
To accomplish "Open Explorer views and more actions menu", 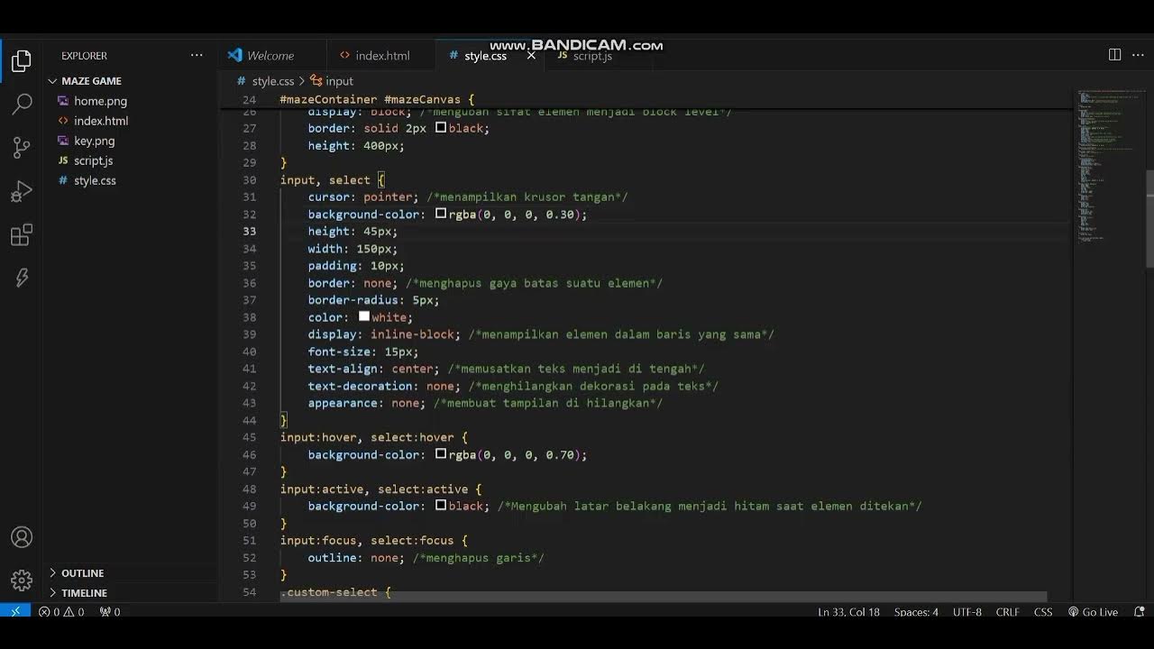I will click(x=197, y=56).
